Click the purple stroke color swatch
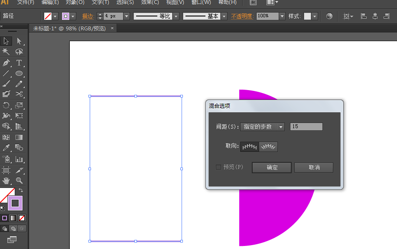 click(x=15, y=203)
